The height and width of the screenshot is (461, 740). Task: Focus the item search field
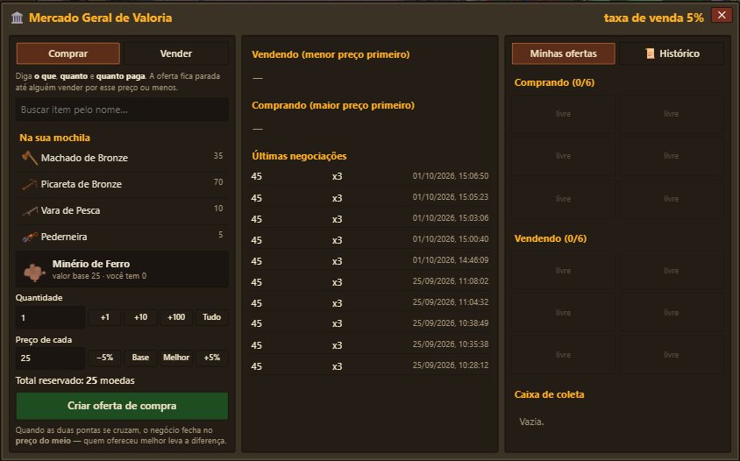[x=122, y=110]
